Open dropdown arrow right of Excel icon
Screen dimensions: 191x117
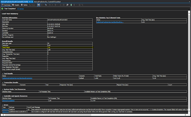coord(76,5)
